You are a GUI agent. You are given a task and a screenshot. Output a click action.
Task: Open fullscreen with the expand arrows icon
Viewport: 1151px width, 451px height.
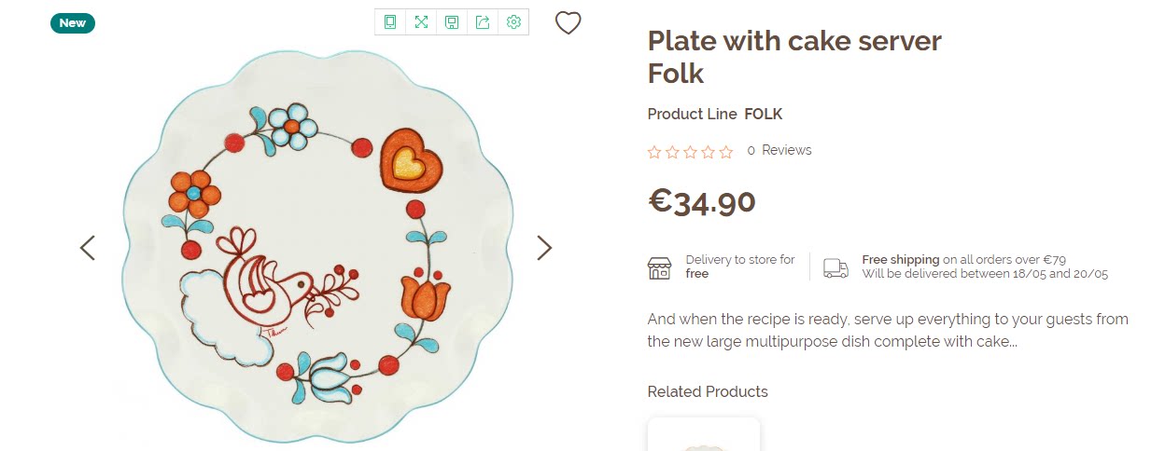421,22
